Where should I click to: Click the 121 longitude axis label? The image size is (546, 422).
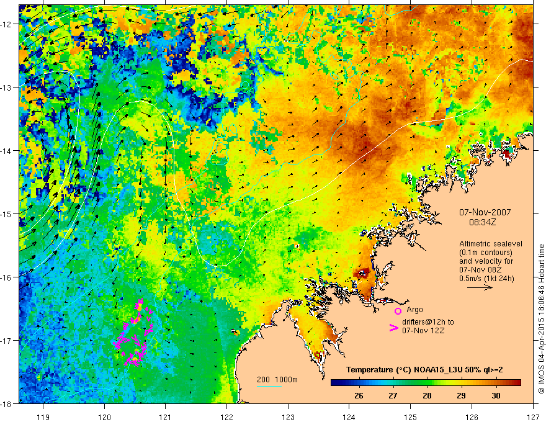pyautogui.click(x=166, y=417)
